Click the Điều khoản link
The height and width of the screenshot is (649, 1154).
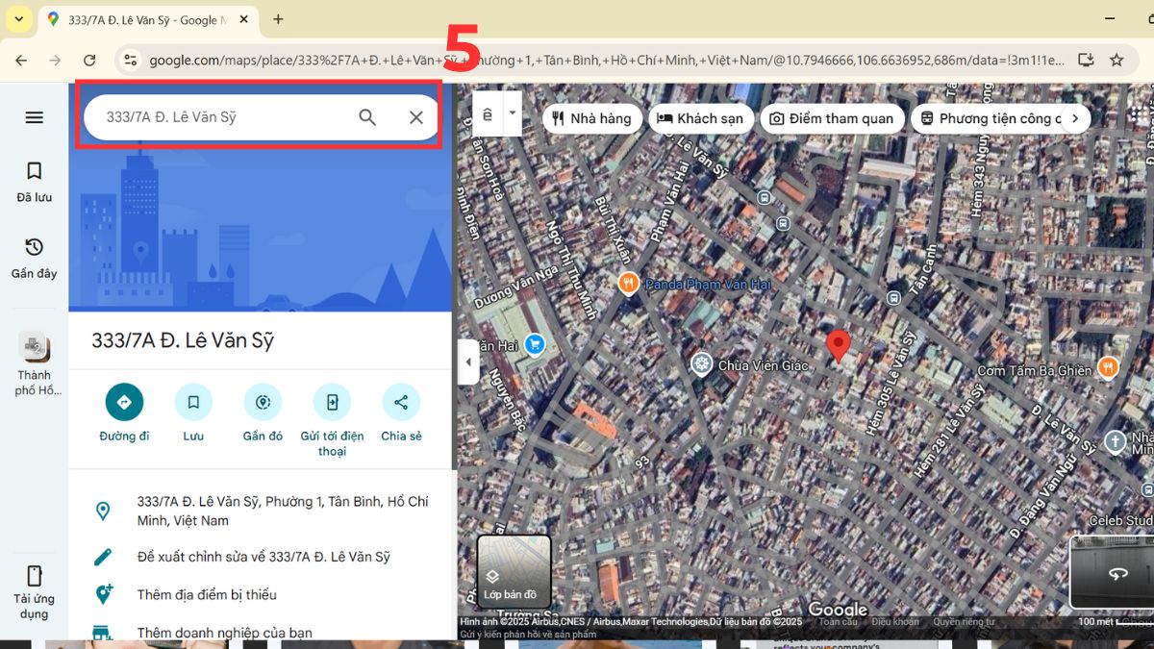pos(895,622)
